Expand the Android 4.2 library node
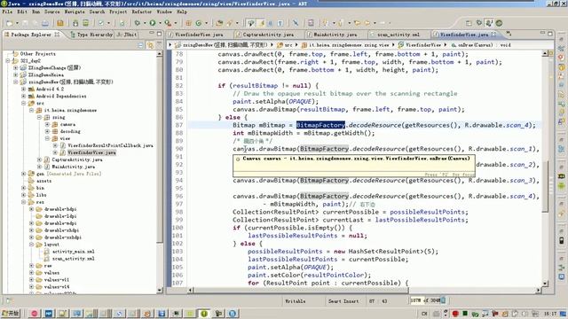This screenshot has height=319, width=568. (24, 89)
